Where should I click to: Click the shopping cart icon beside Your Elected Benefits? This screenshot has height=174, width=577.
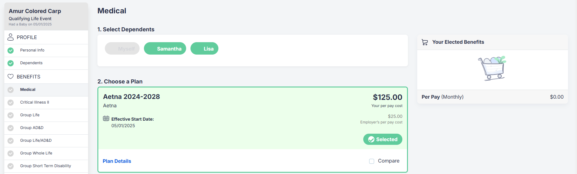(x=425, y=42)
